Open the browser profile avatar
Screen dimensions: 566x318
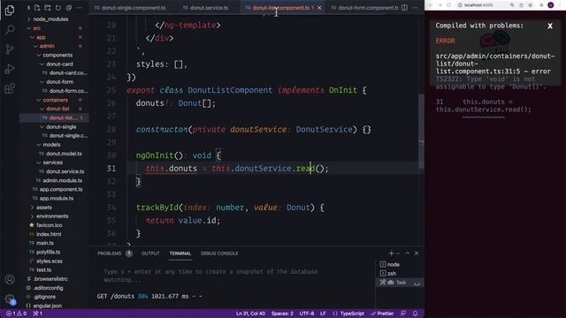[x=550, y=5]
